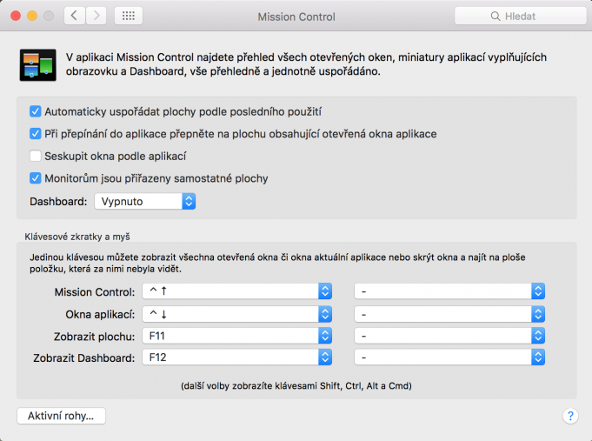The height and width of the screenshot is (441, 592).
Task: Click the back navigation arrow
Action: click(x=75, y=16)
